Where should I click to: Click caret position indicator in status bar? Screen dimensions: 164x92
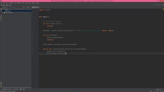pyautogui.click(x=151, y=91)
